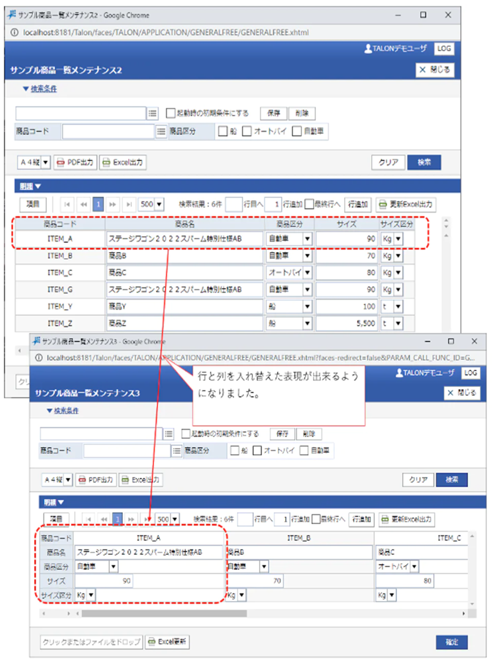Open サイズ区分 dropdown for the ITEM_Y row
494x668 pixels.
(398, 307)
